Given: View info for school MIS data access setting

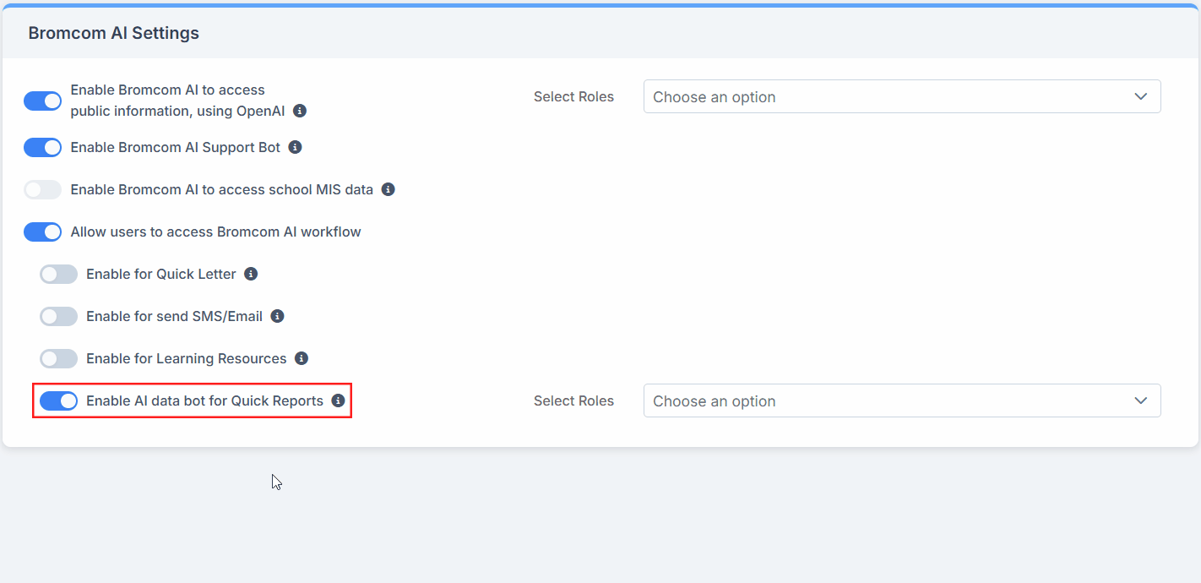Looking at the screenshot, I should click(x=388, y=189).
